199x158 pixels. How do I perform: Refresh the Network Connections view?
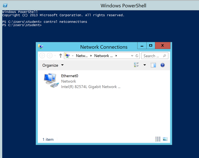coord(137,56)
